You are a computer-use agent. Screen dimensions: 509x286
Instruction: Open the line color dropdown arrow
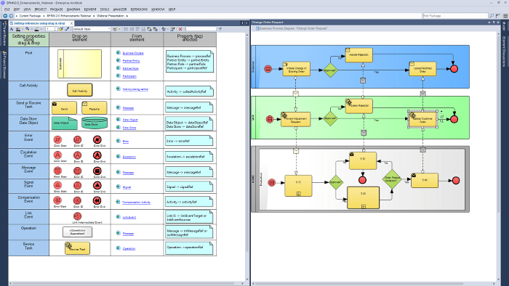[x=41, y=29]
